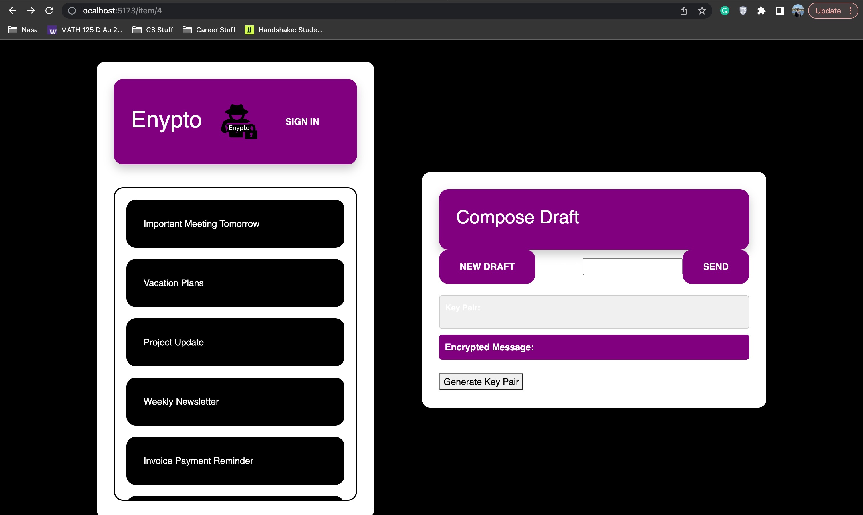The width and height of the screenshot is (863, 515).
Task: Open the Chrome profile avatar
Action: [797, 11]
